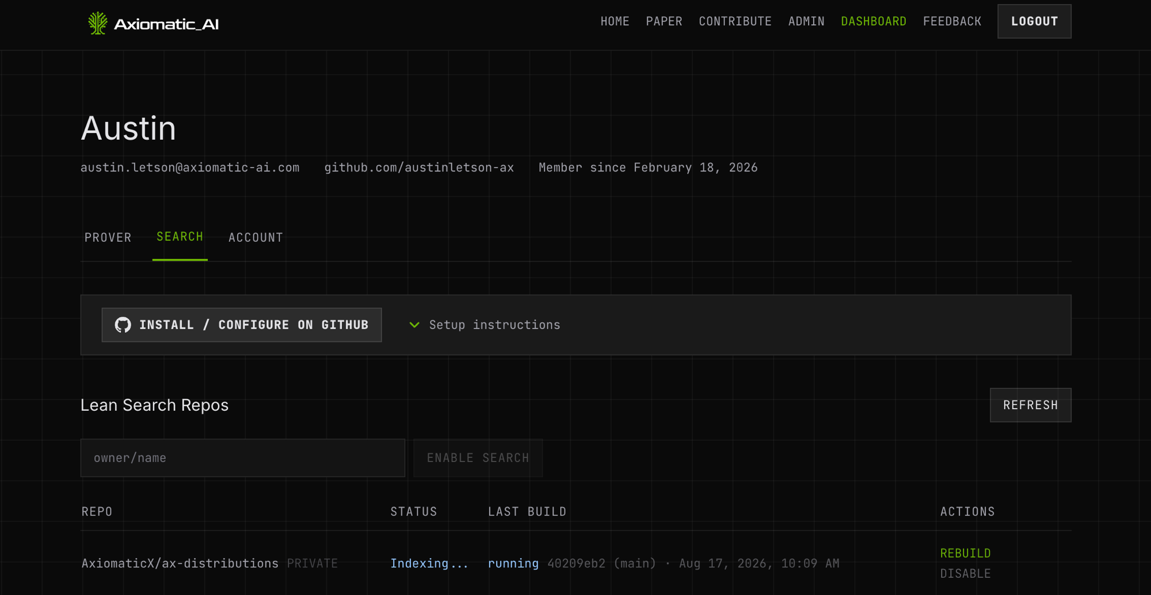This screenshot has width=1151, height=595.
Task: Open the ADMIN nav item
Action: click(806, 21)
